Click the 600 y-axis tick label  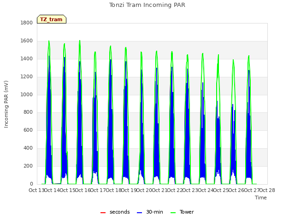tap(28, 130)
